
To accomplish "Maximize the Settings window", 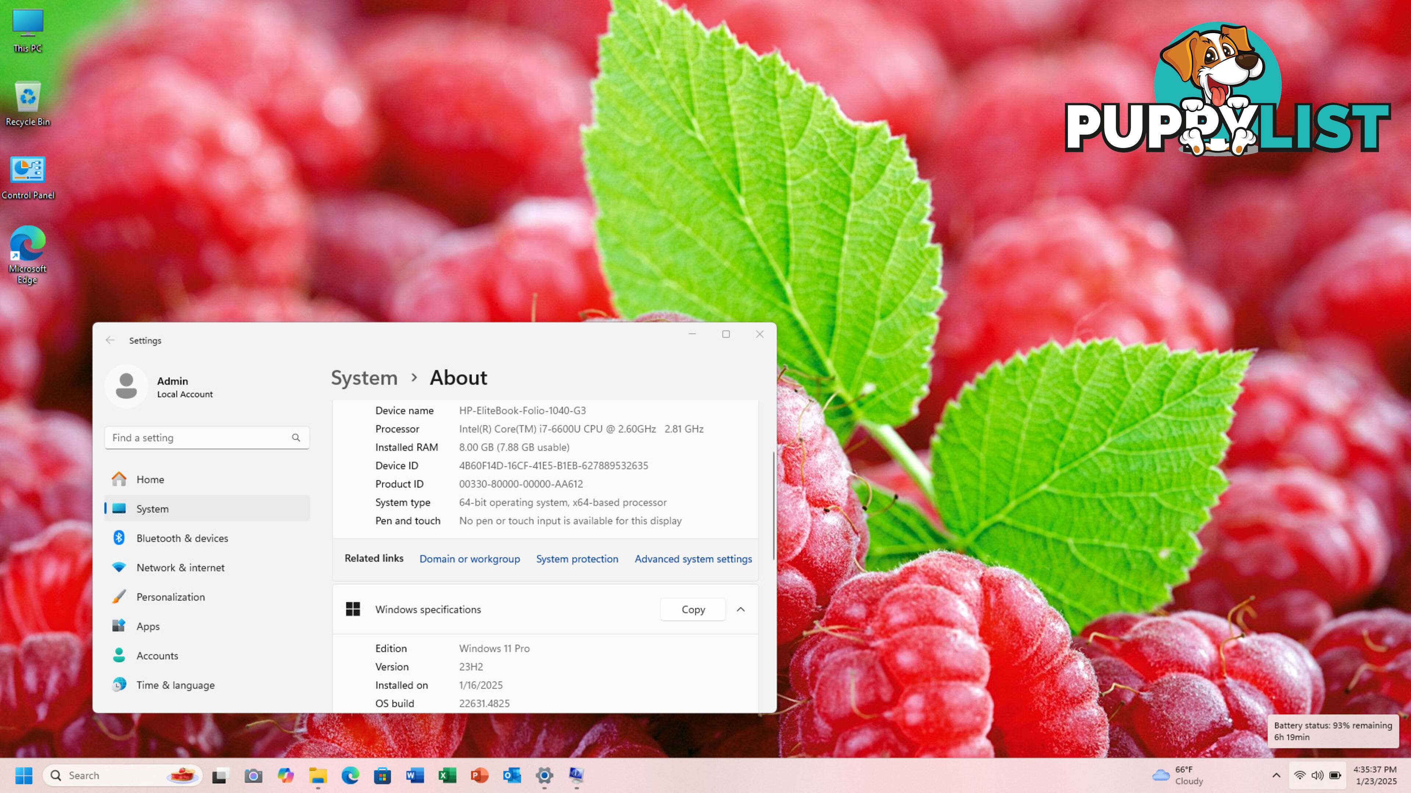I will [x=726, y=334].
